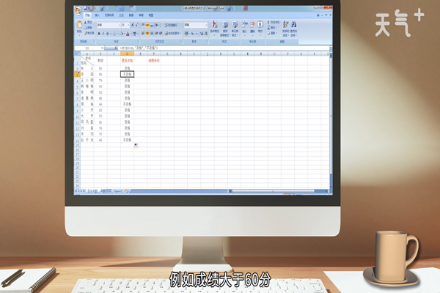
Task: Click the Find & Select binoculars icon
Action: 293,24
